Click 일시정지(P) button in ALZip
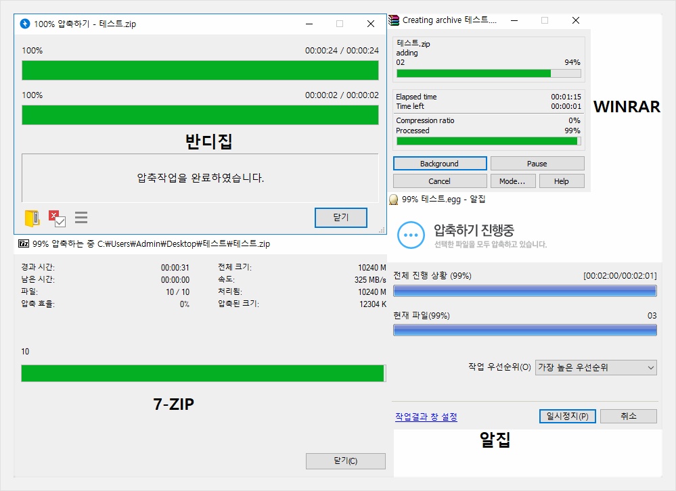 [x=567, y=416]
